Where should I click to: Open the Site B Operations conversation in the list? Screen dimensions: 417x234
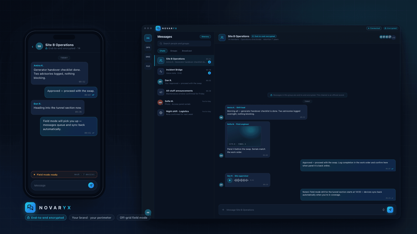(x=184, y=60)
